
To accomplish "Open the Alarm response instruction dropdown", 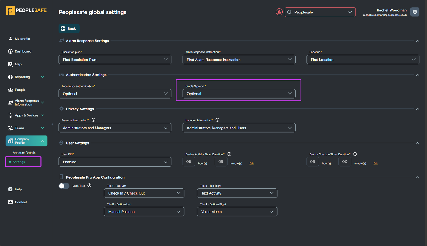I will 239,60.
